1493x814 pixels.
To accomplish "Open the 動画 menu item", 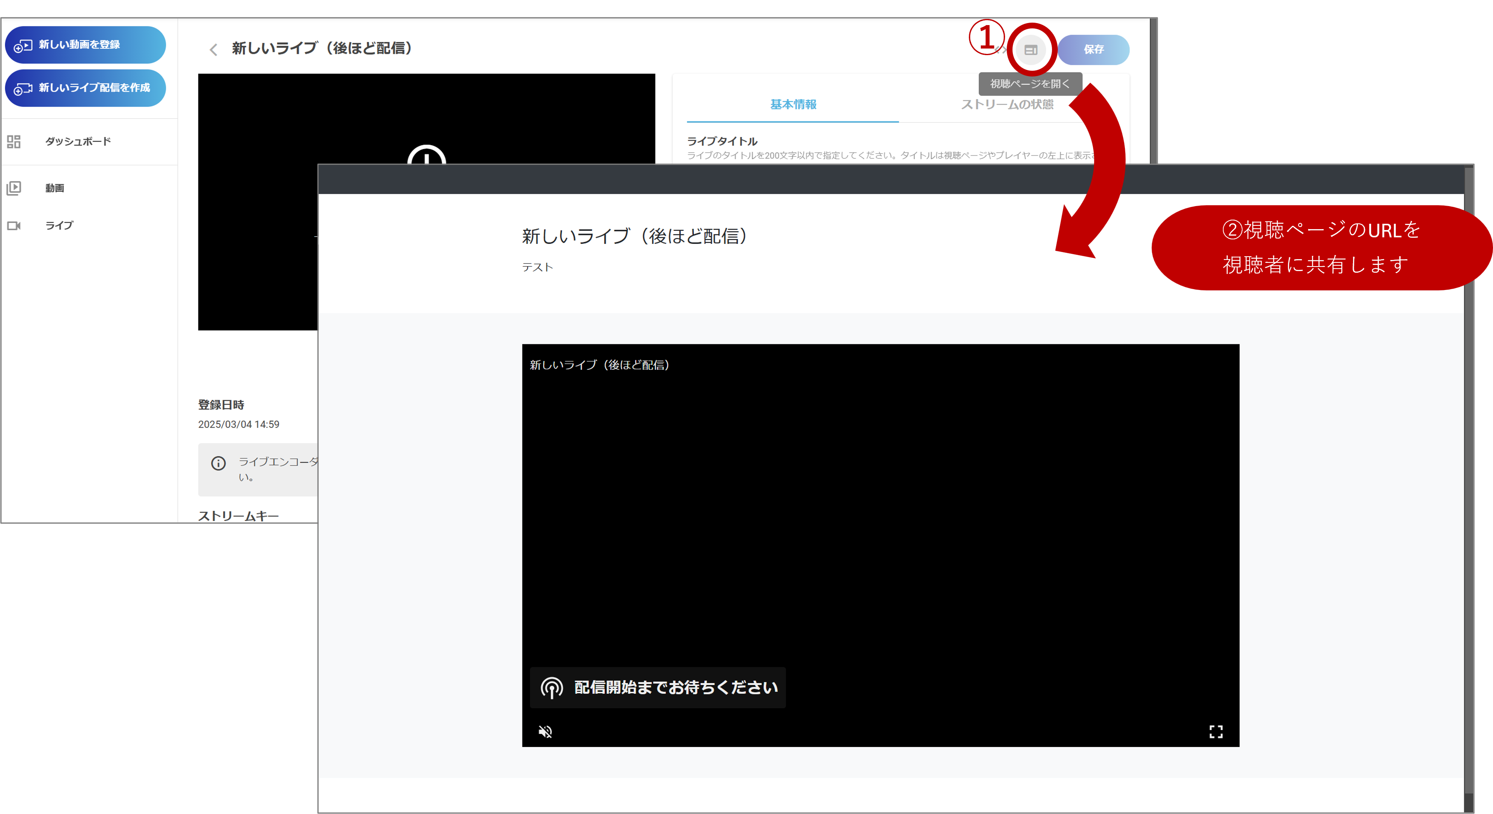I will coord(55,188).
